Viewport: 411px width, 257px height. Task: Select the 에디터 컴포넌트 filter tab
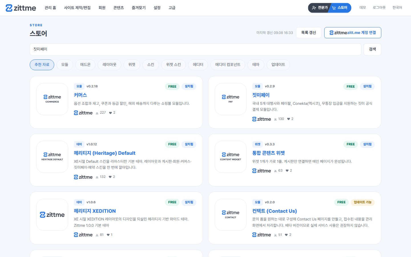point(228,65)
